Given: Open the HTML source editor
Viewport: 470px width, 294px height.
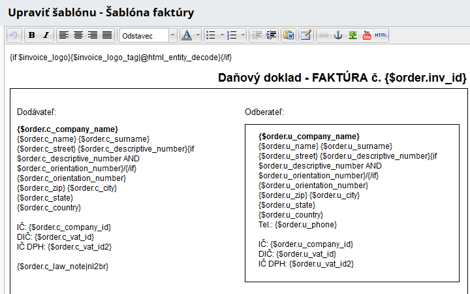Looking at the screenshot, I should (x=381, y=35).
